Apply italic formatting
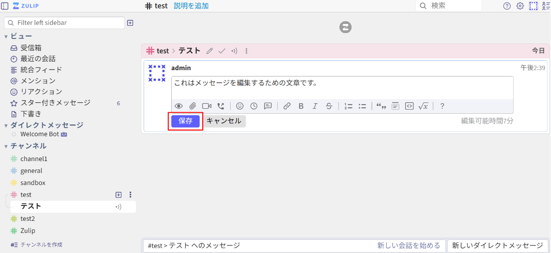Viewport: 551px width, 253px height. pyautogui.click(x=315, y=106)
